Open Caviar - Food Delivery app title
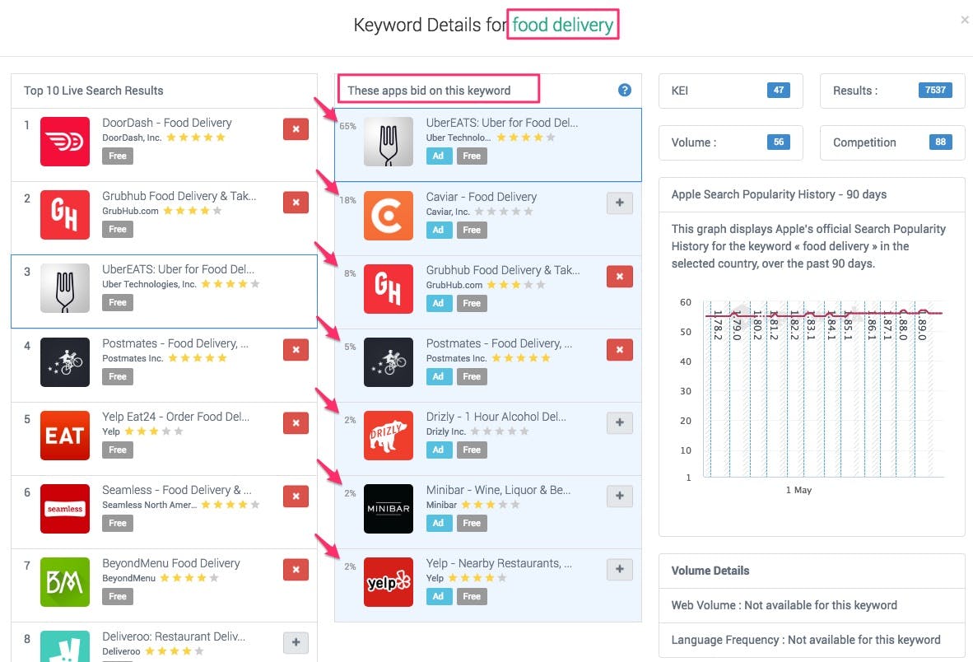 (x=482, y=197)
